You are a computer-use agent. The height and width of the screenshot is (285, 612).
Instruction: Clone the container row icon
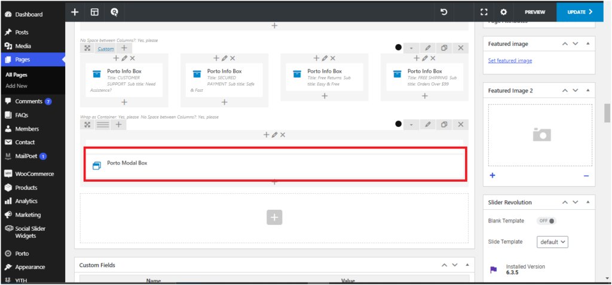click(x=444, y=125)
